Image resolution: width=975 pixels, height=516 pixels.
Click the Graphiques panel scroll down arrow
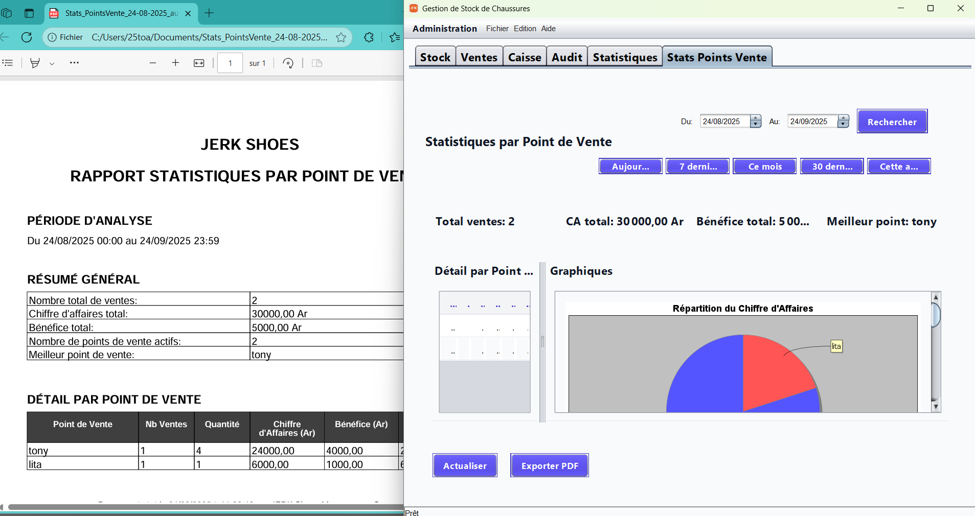(936, 407)
